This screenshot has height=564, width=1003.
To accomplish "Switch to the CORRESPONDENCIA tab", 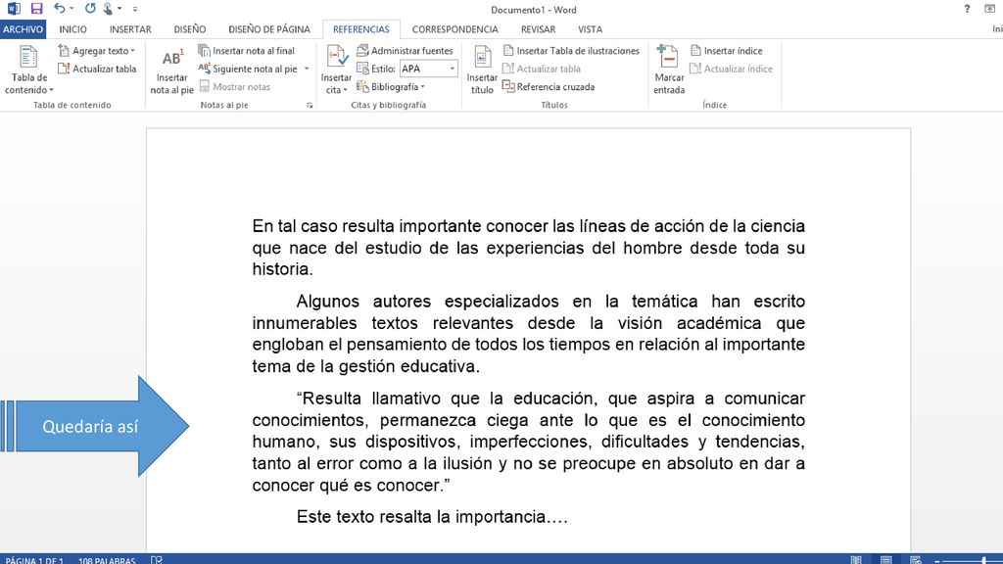I will (x=454, y=29).
